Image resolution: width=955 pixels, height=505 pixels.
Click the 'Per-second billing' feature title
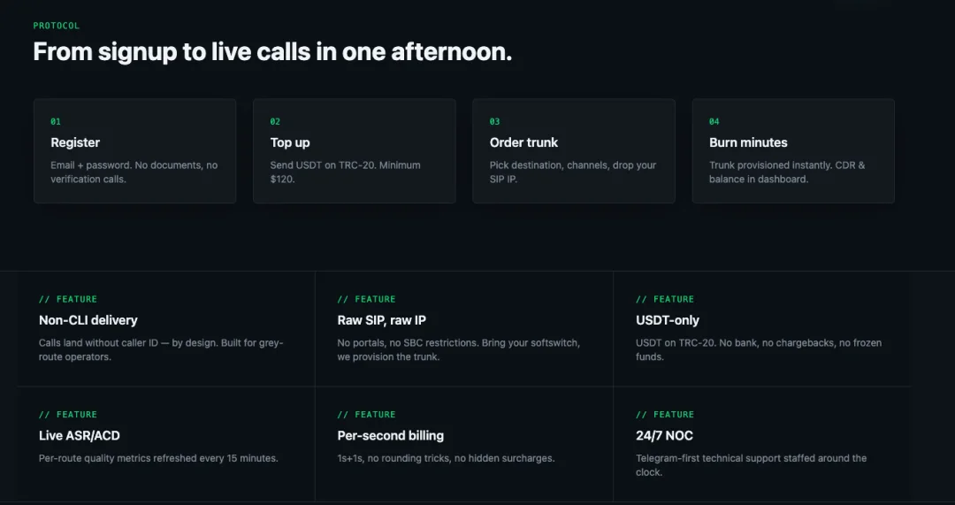pyautogui.click(x=391, y=435)
